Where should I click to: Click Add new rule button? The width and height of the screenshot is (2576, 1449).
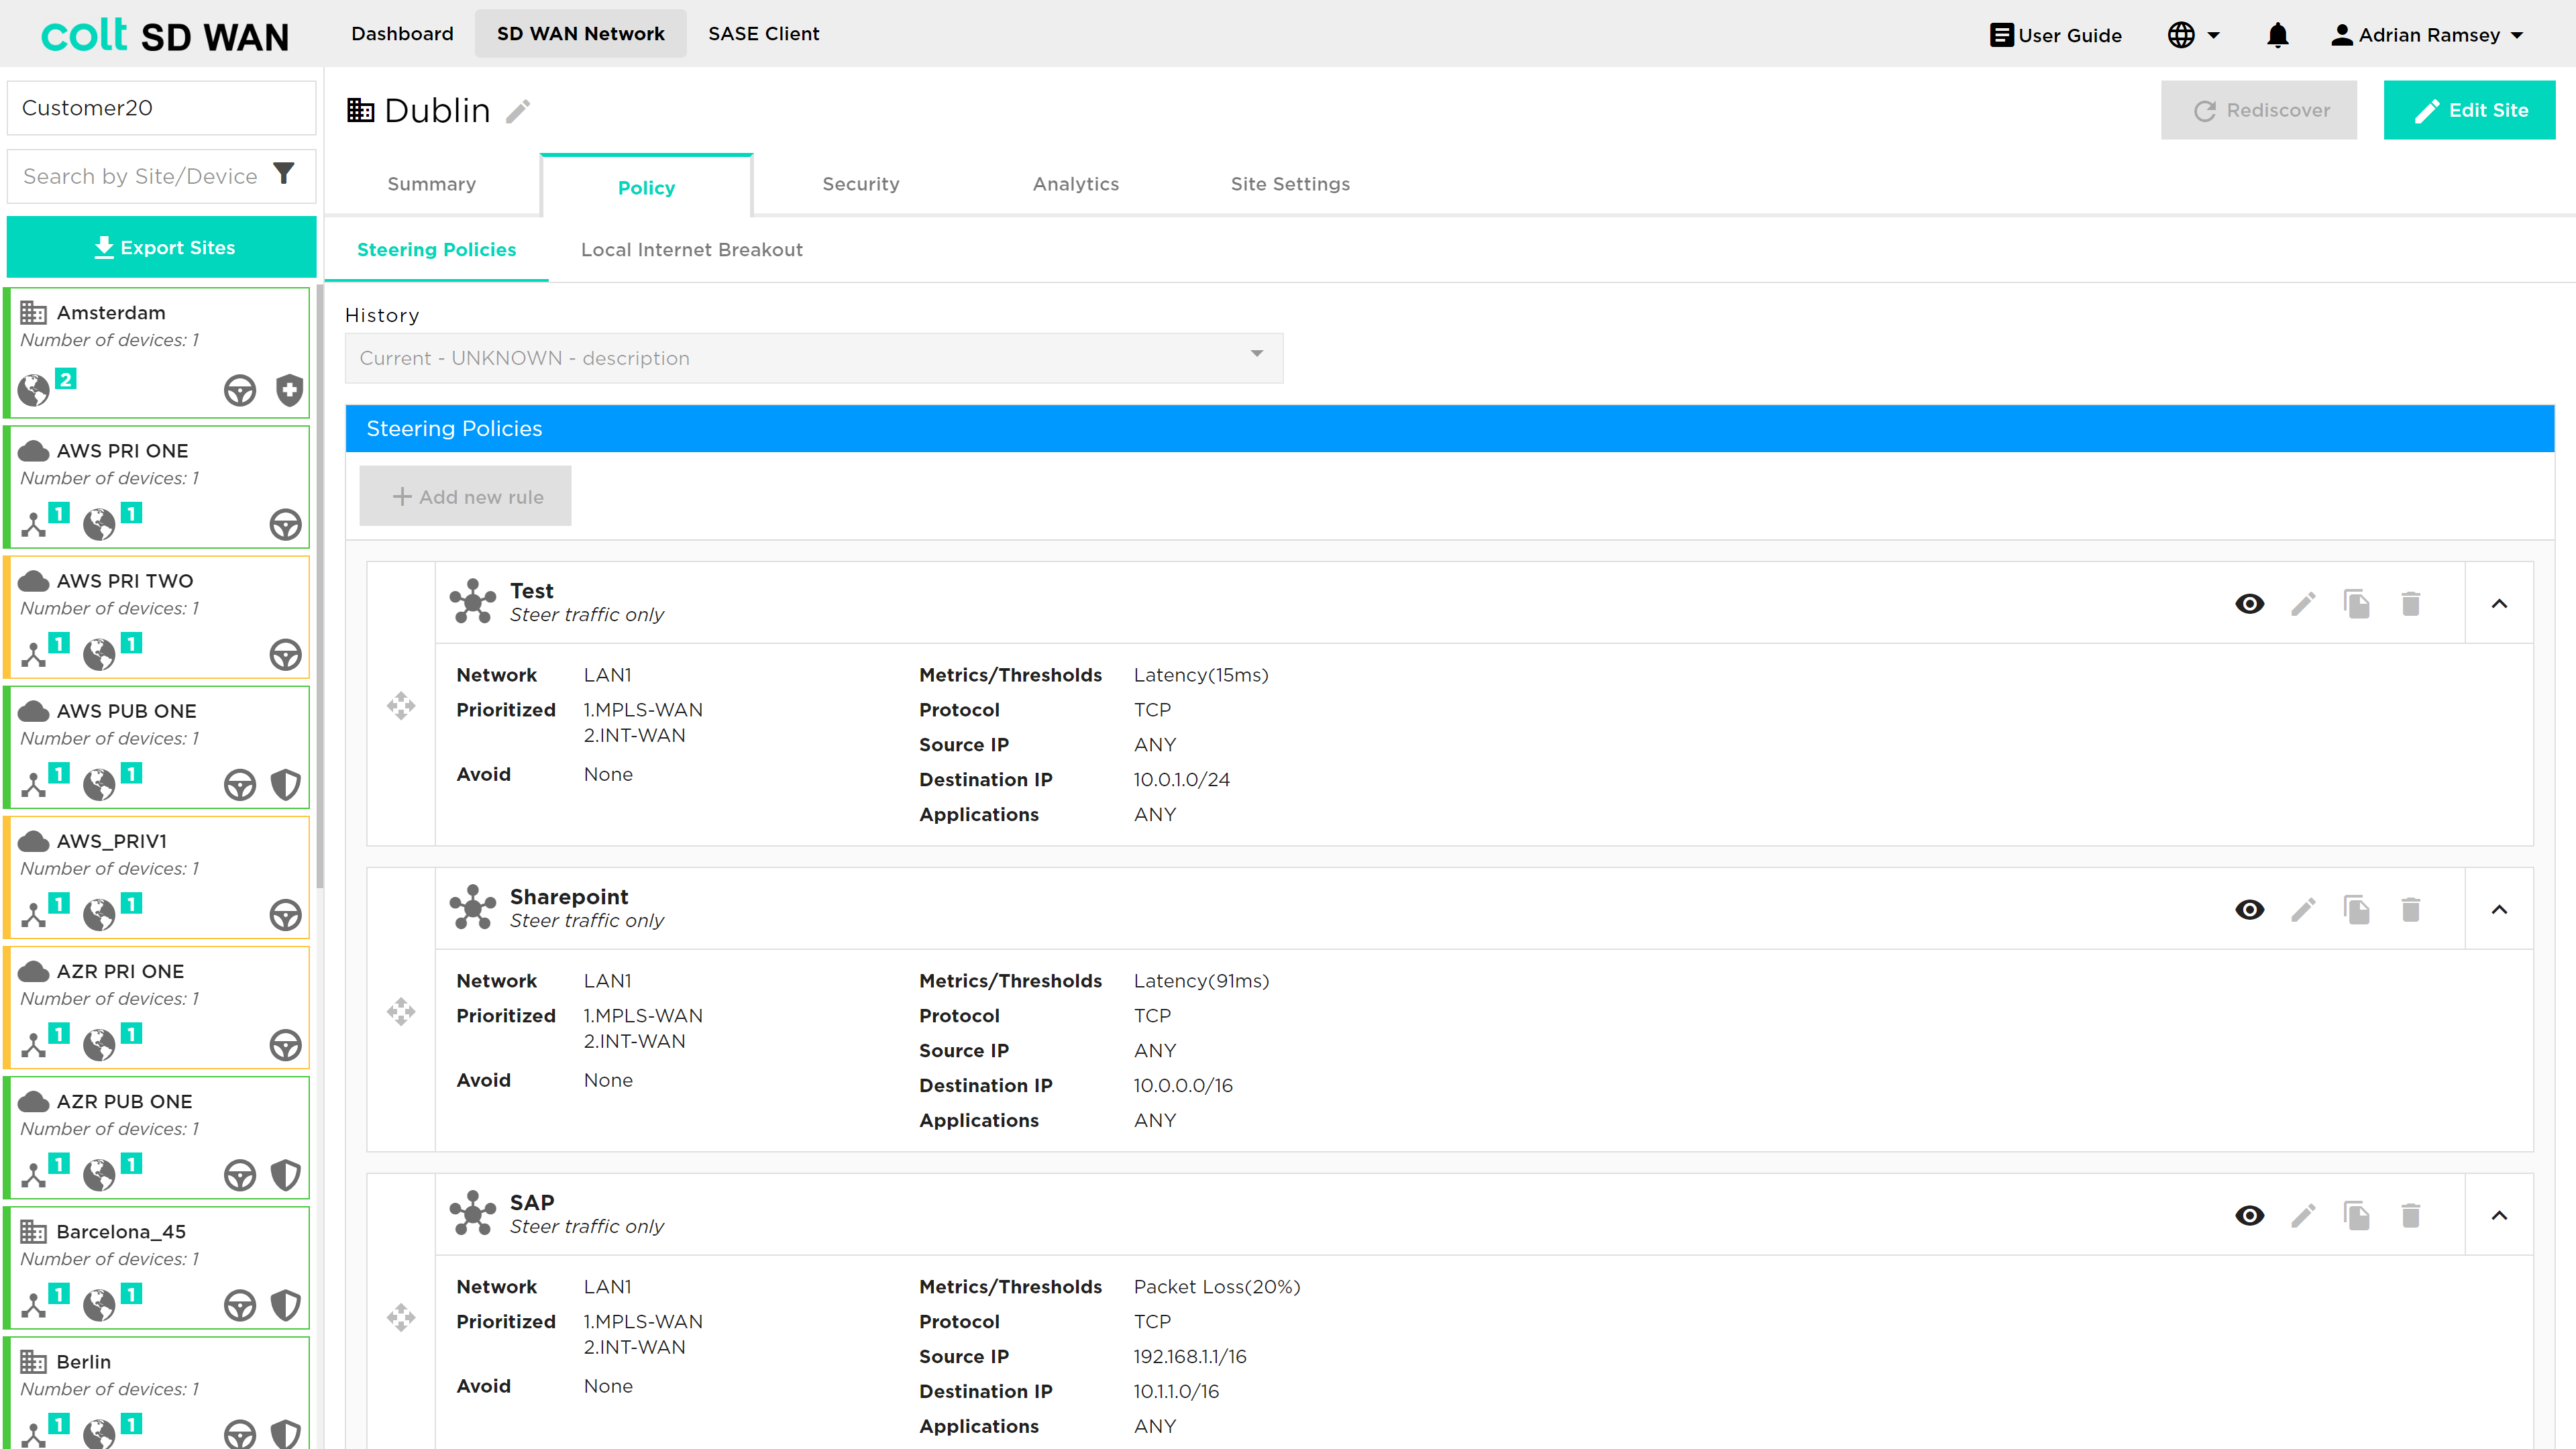pyautogui.click(x=466, y=496)
